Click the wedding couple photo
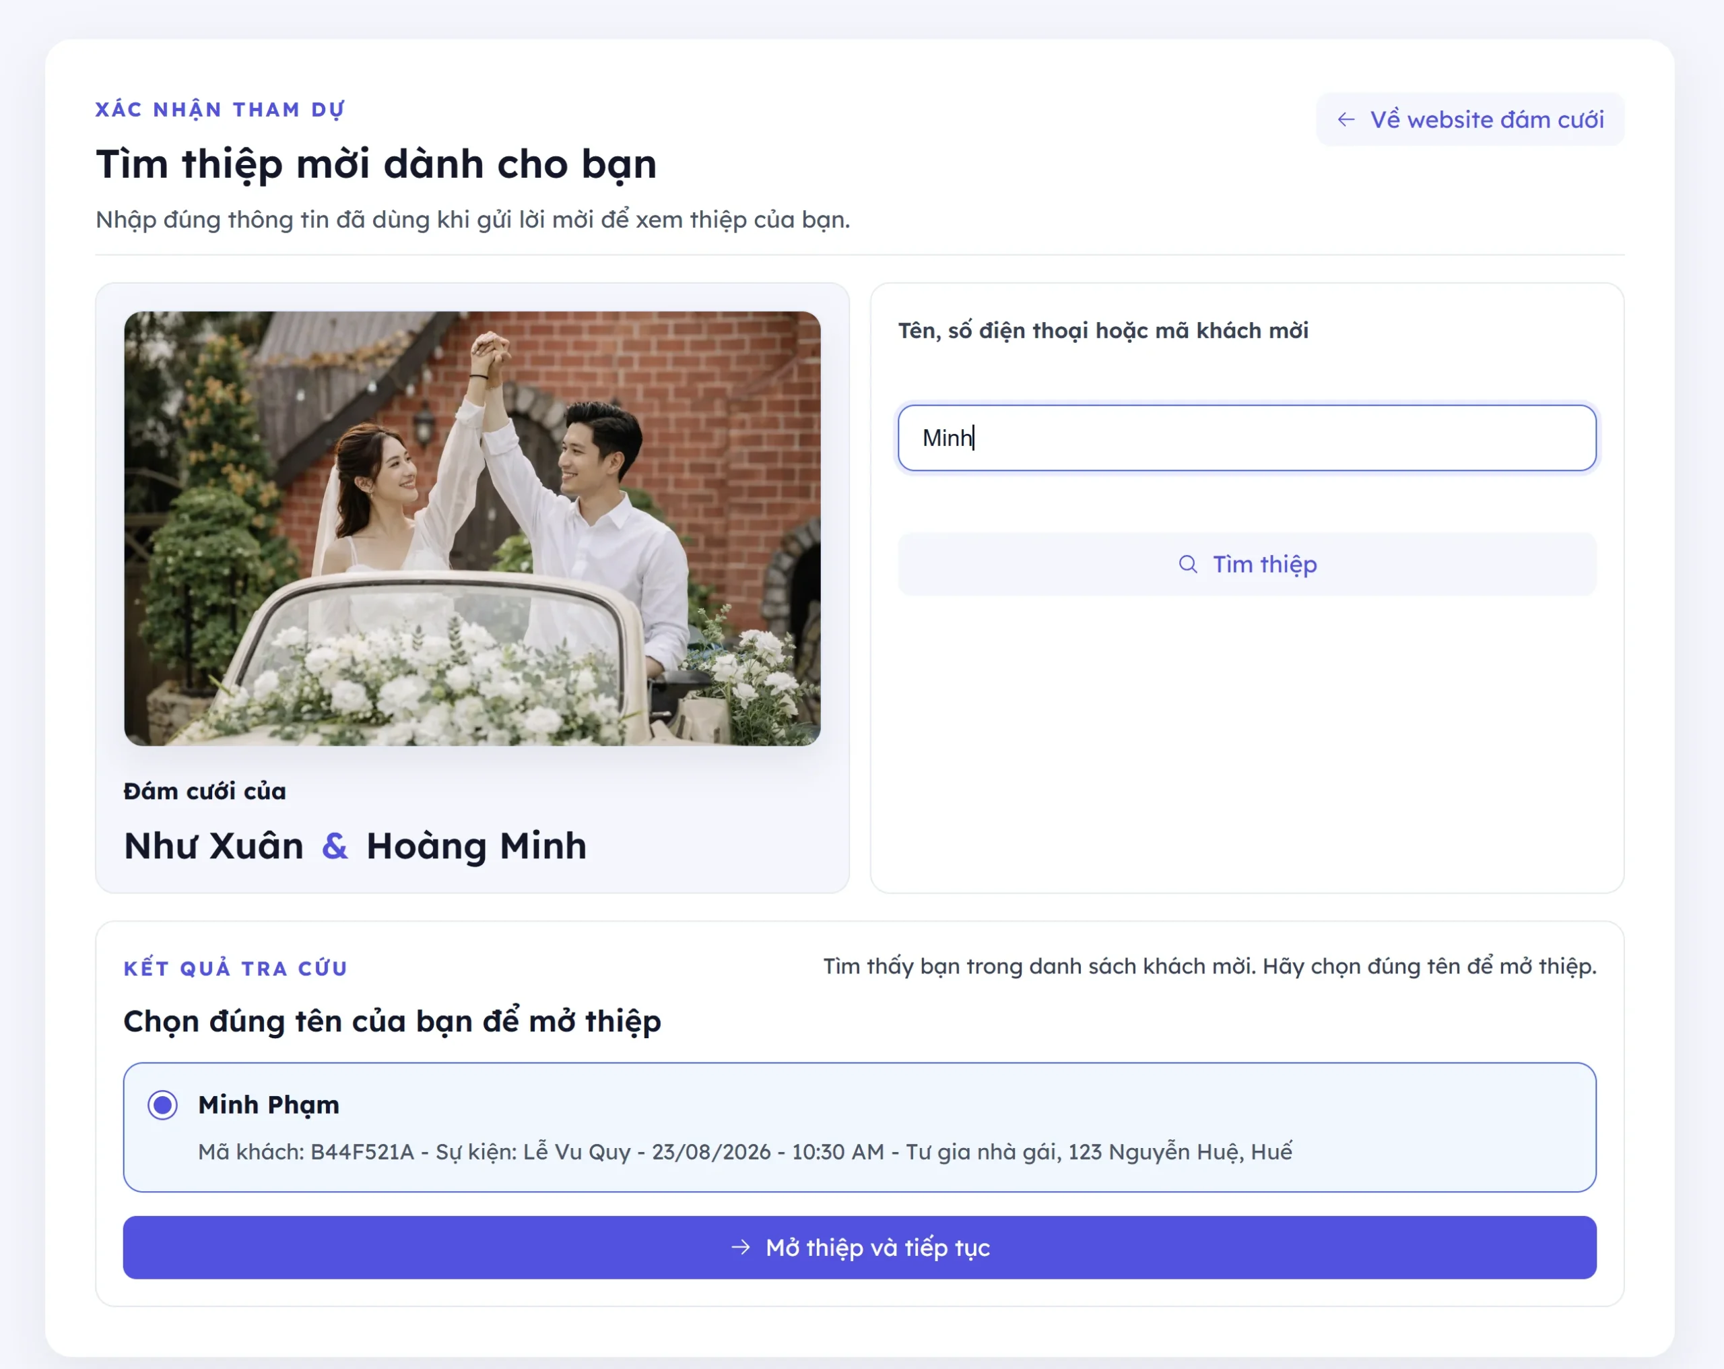 click(x=472, y=528)
